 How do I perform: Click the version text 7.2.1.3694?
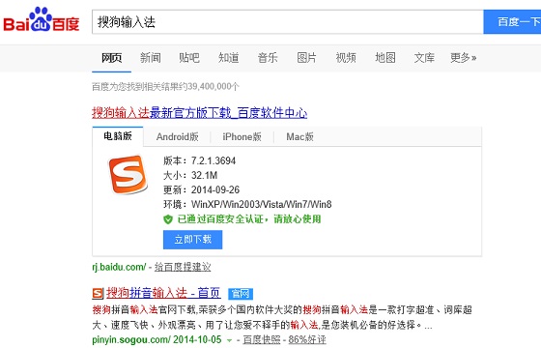(x=214, y=160)
